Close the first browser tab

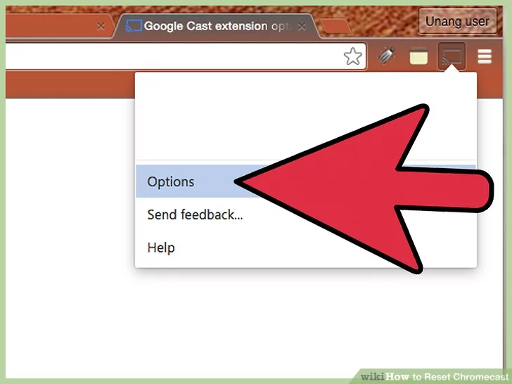101,26
